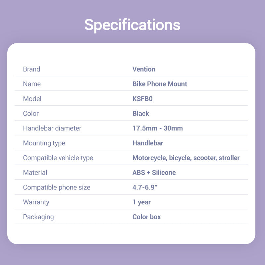Select the 17.5mm - 30mm value
Image resolution: width=265 pixels, height=265 pixels.
point(158,128)
